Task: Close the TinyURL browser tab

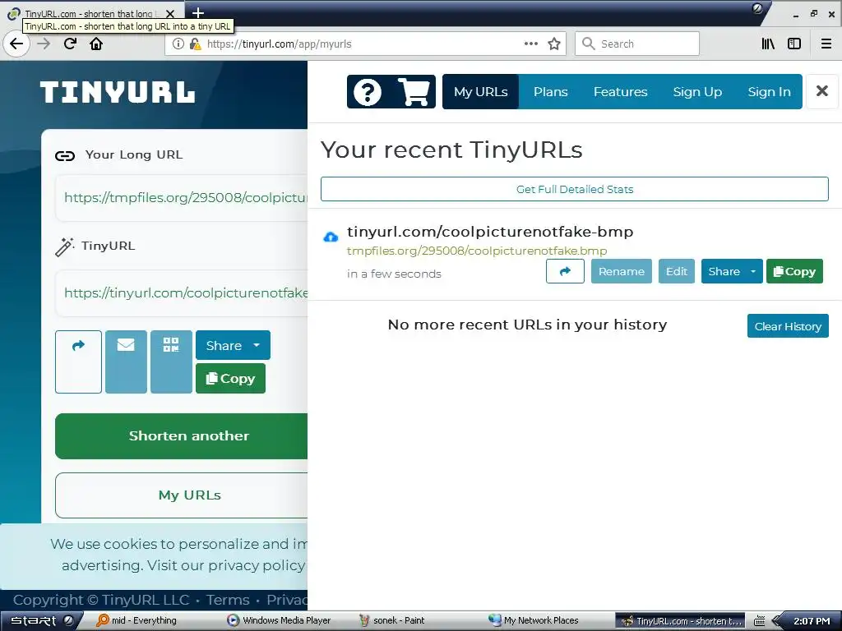Action: coord(170,13)
